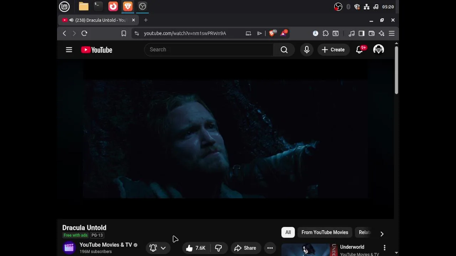
Task: View site settings icon in address bar
Action: [x=137, y=33]
